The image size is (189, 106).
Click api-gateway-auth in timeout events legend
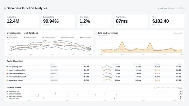pyautogui.click(x=13, y=92)
